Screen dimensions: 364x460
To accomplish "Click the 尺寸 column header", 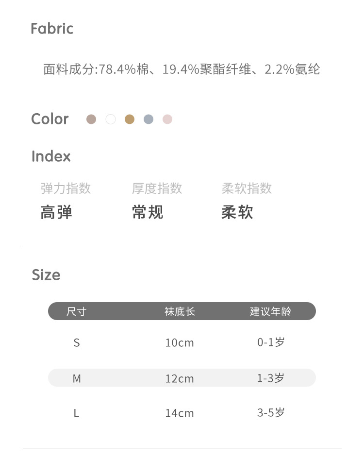I will 76,311.
